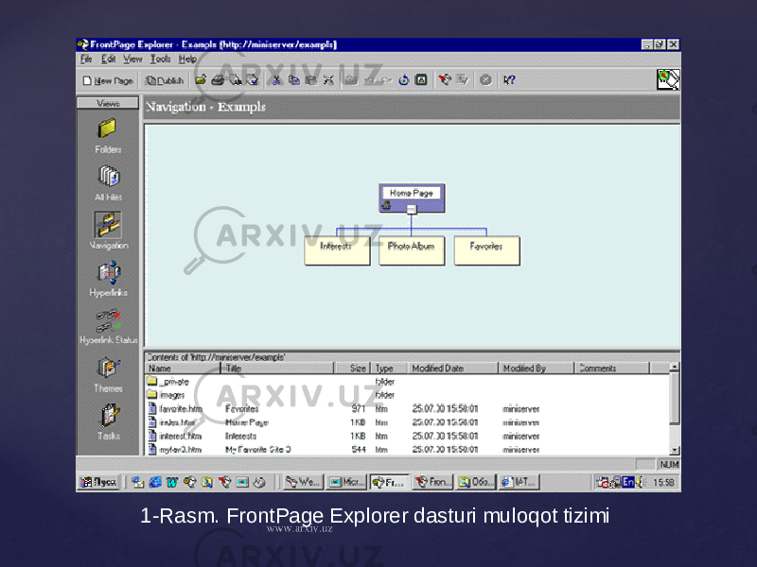Screen dimensions: 757x567
Task: Open the Tools menu
Action: click(160, 59)
